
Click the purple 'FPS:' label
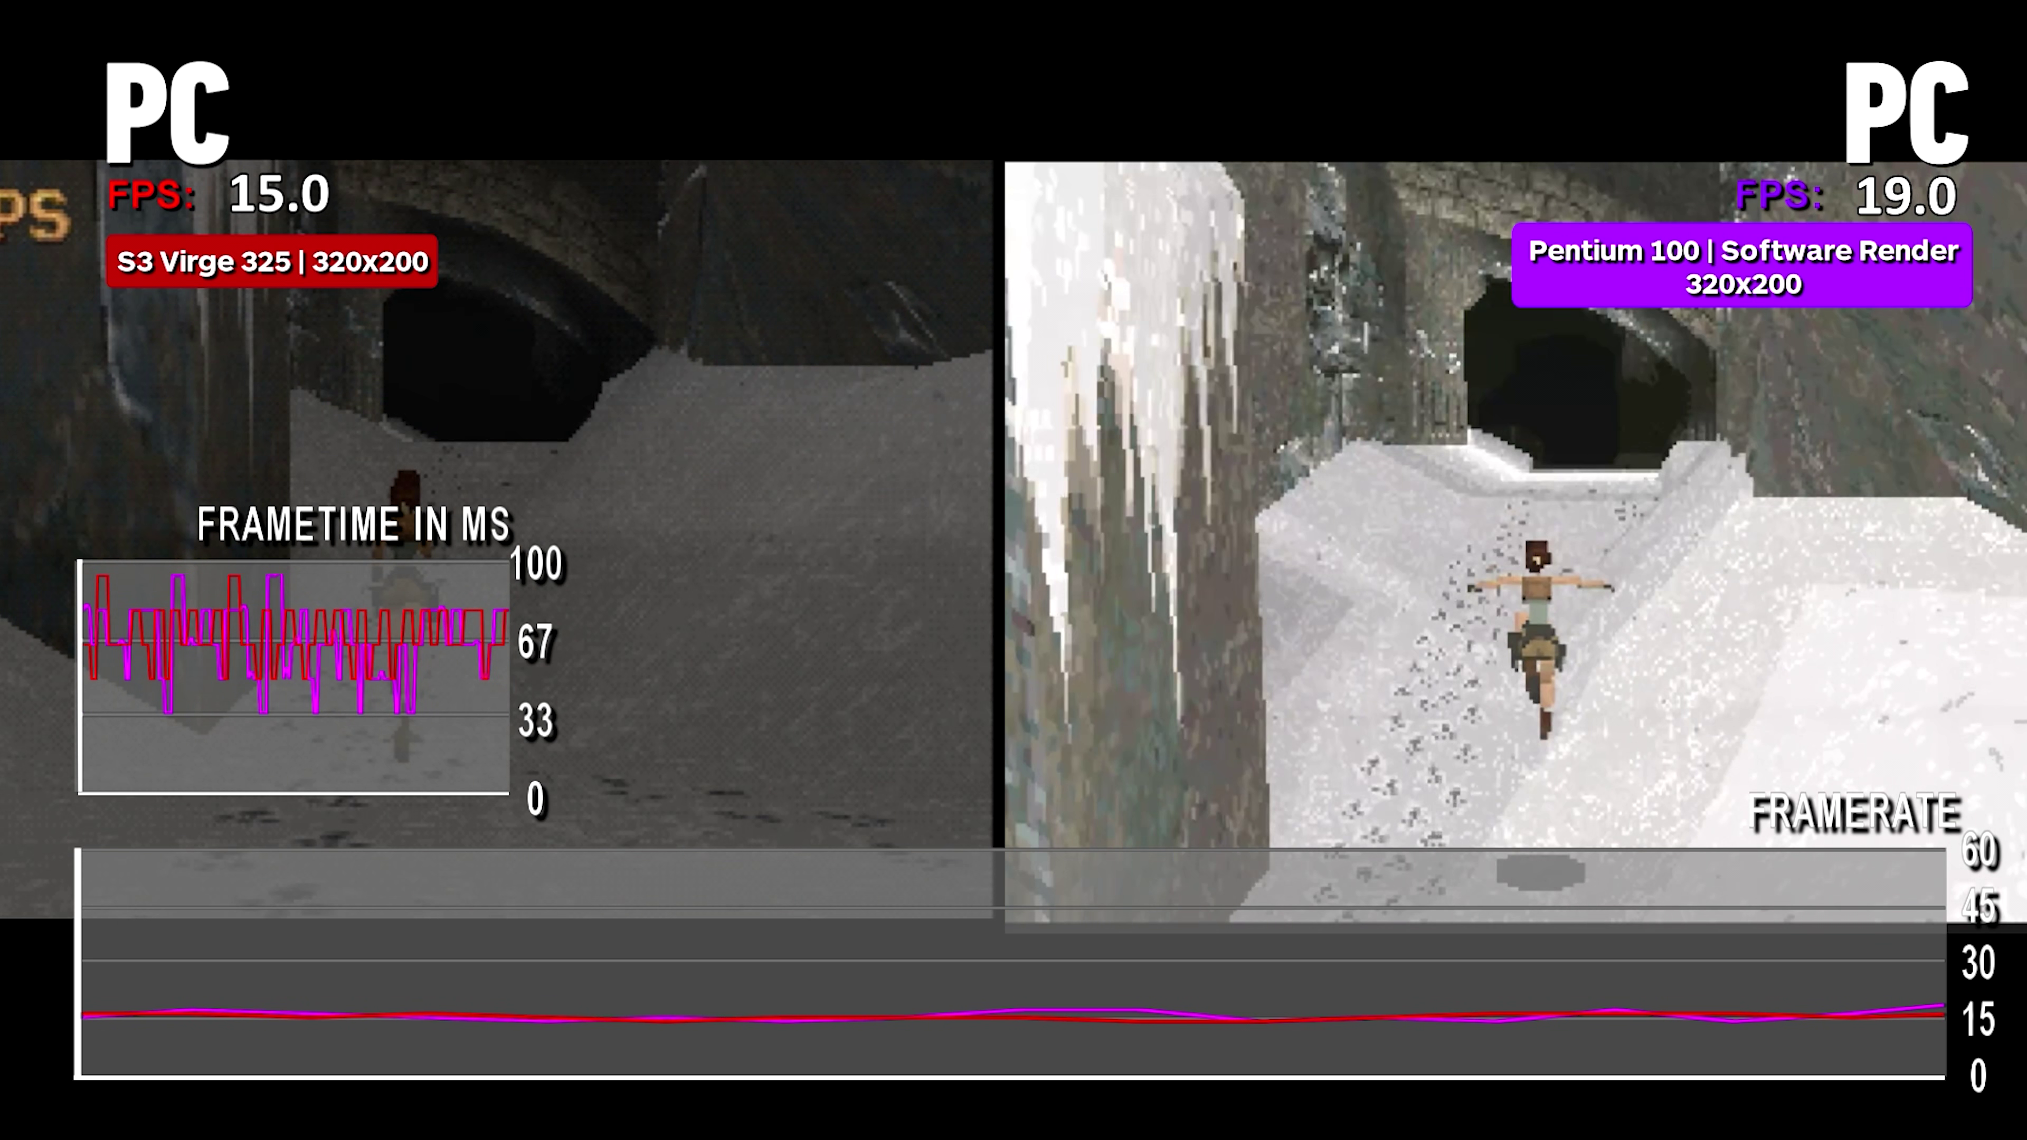pyautogui.click(x=1779, y=194)
